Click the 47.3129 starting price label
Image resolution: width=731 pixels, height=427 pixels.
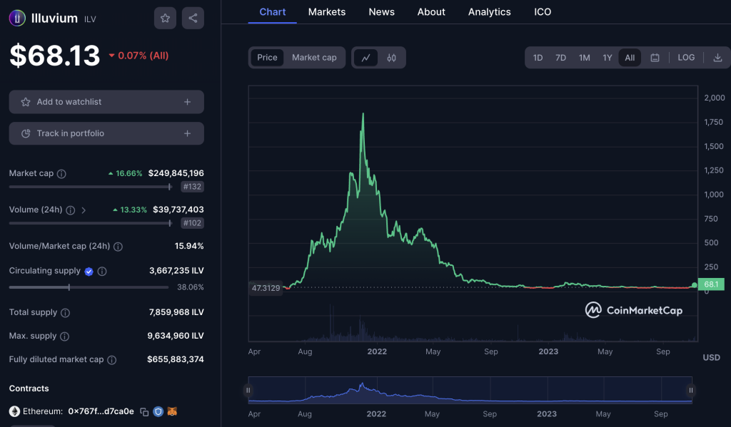(x=266, y=288)
